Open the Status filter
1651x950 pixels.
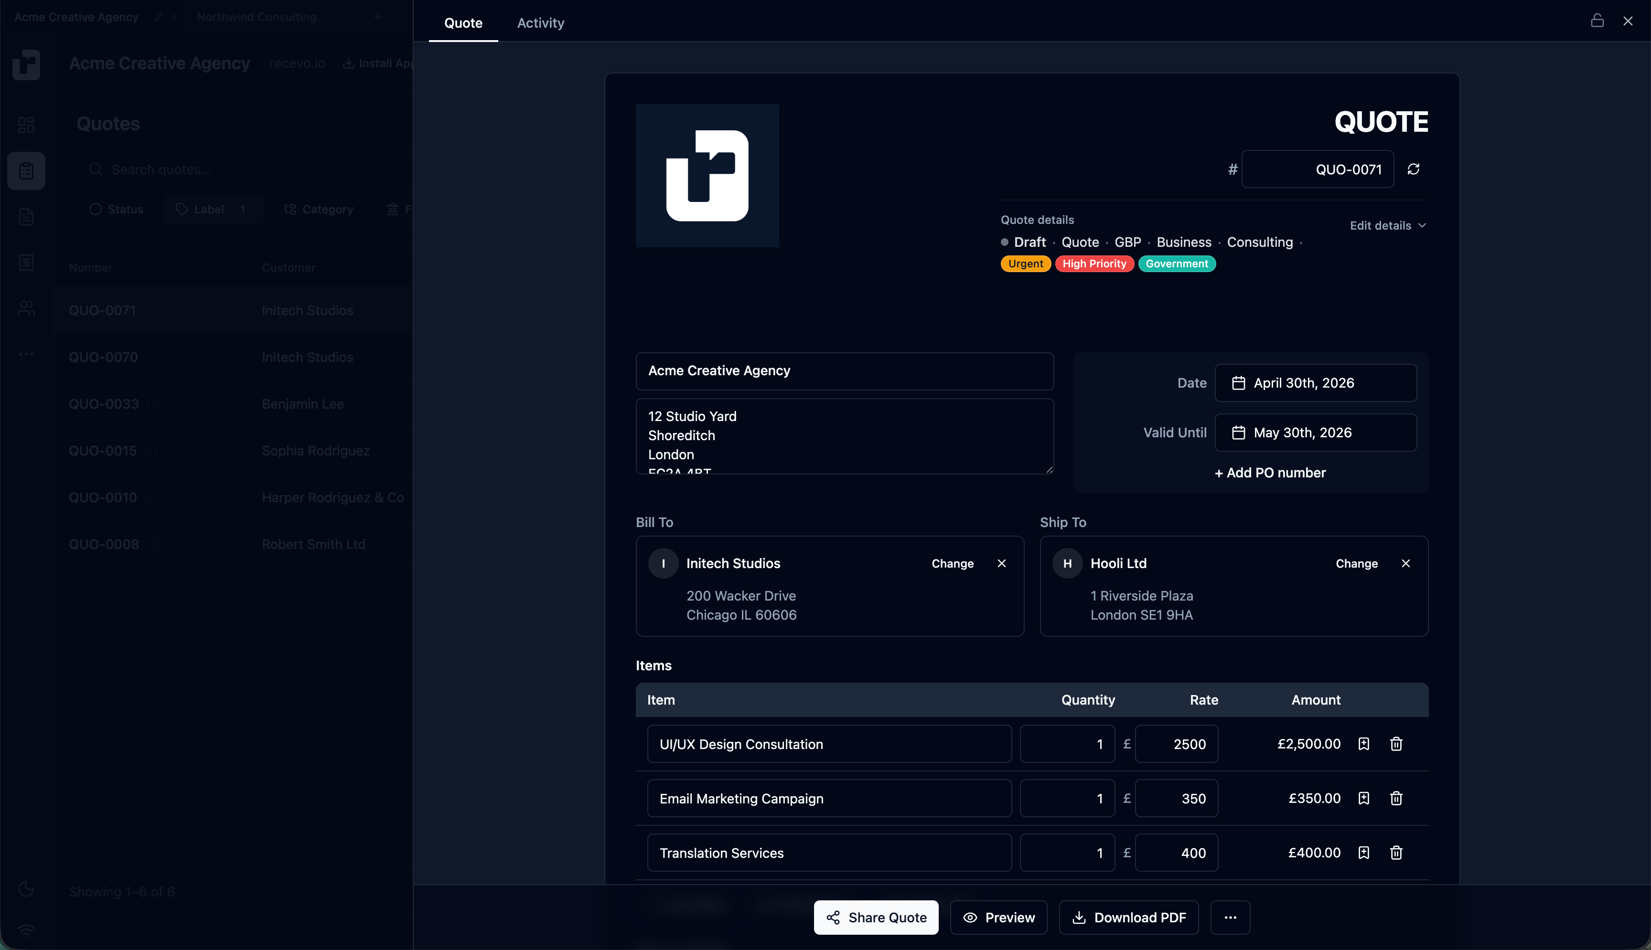point(116,210)
